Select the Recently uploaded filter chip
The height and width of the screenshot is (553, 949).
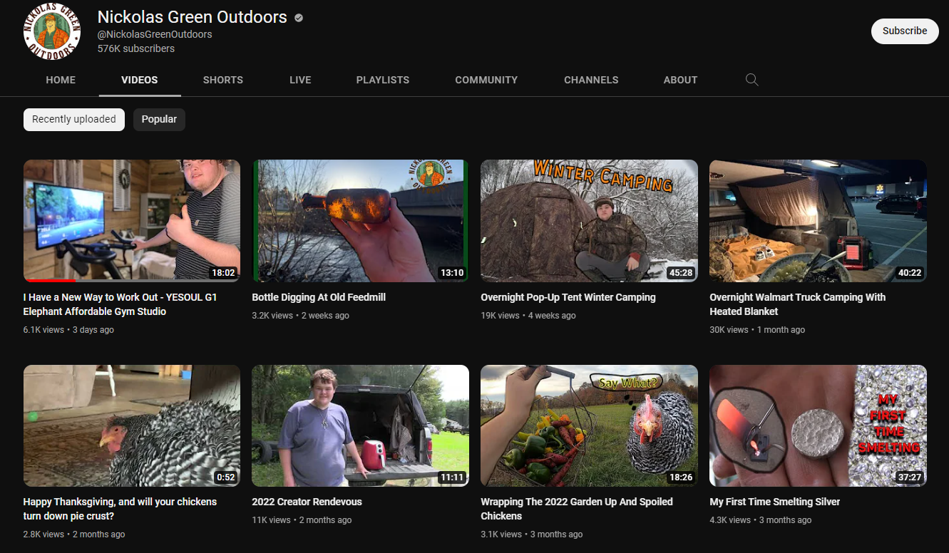tap(73, 119)
